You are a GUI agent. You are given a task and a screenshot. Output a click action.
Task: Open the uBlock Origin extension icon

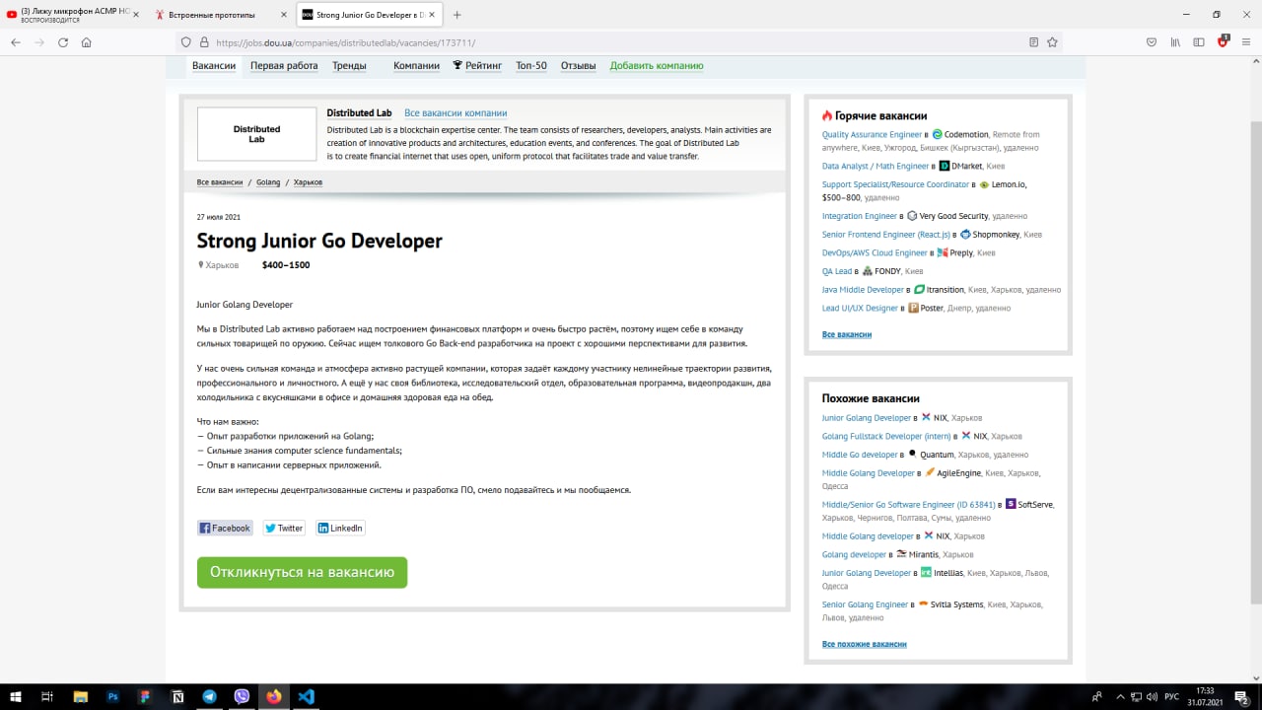tap(1224, 41)
